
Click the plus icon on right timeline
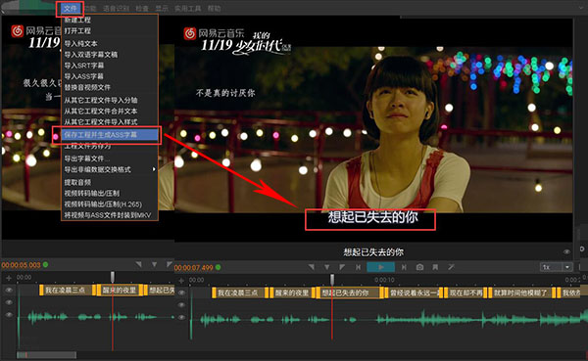click(x=181, y=281)
